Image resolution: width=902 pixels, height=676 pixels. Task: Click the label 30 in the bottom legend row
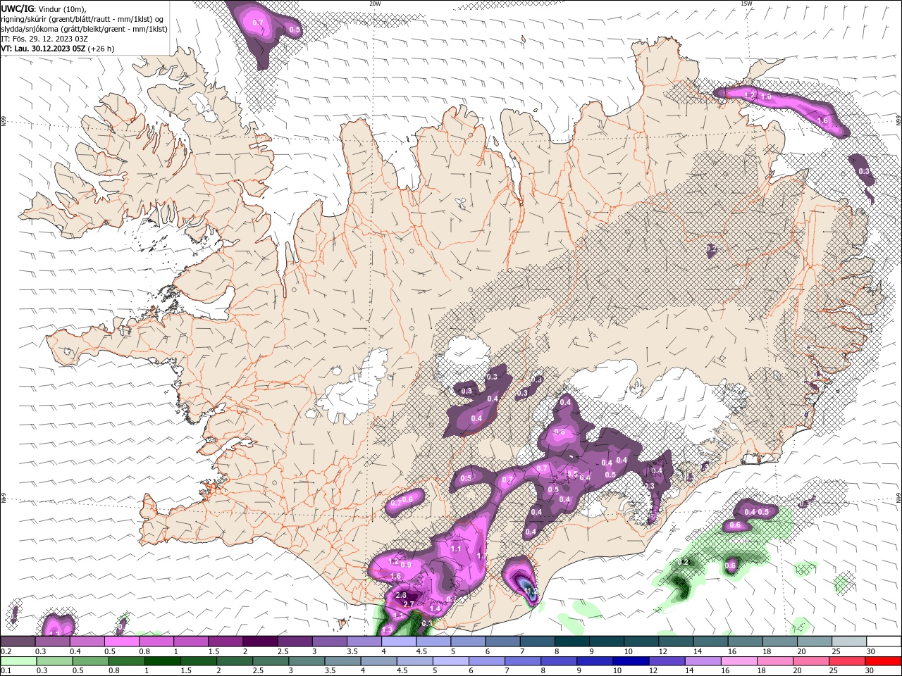[869, 670]
